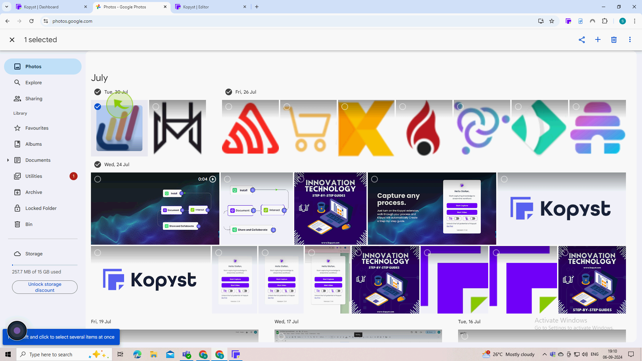Open the green arrow logo thumbnail
642x361 pixels.
pyautogui.click(x=540, y=128)
